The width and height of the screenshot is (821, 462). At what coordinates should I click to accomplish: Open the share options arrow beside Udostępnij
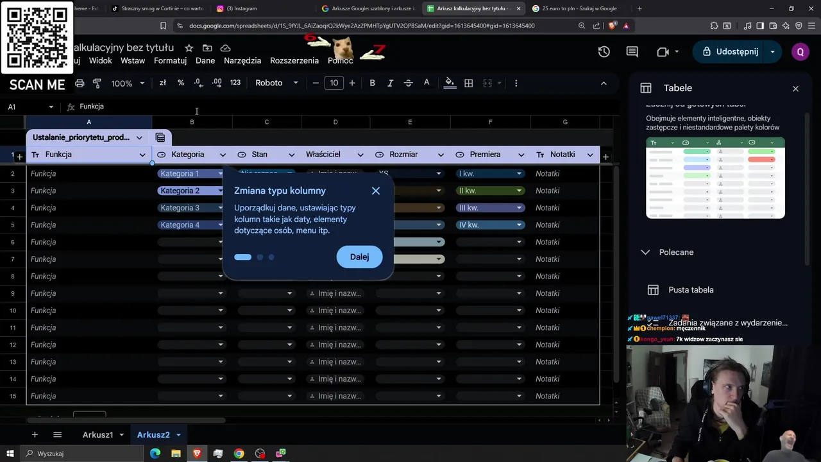pos(773,51)
